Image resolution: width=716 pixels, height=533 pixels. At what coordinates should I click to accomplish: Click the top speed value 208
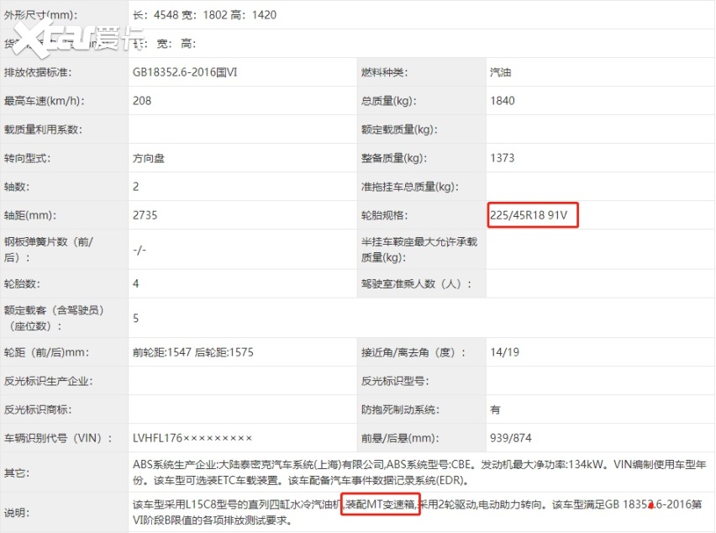click(142, 101)
